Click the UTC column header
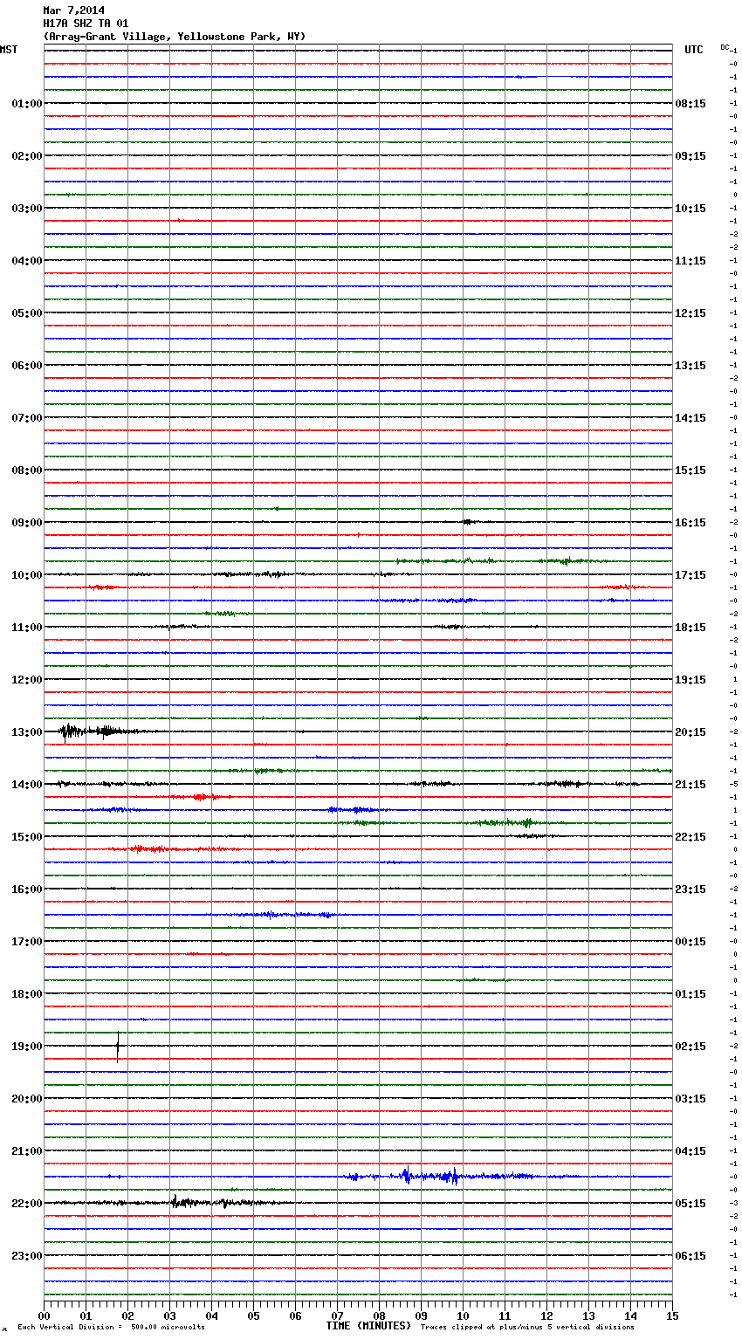This screenshot has width=742, height=1339. click(x=693, y=50)
